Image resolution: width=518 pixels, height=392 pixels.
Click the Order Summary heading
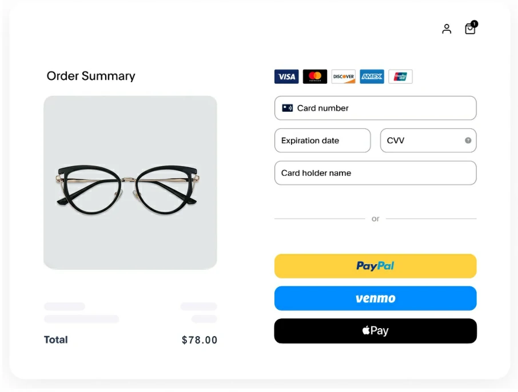click(91, 76)
